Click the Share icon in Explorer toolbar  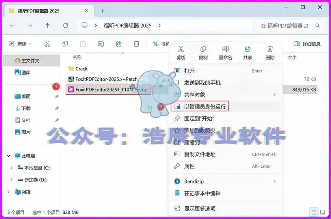119,44
